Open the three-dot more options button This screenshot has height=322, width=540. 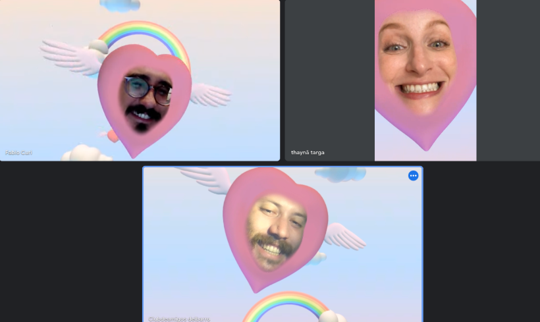413,176
